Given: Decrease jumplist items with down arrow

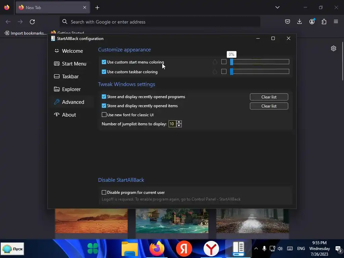Looking at the screenshot, I should [x=179, y=126].
